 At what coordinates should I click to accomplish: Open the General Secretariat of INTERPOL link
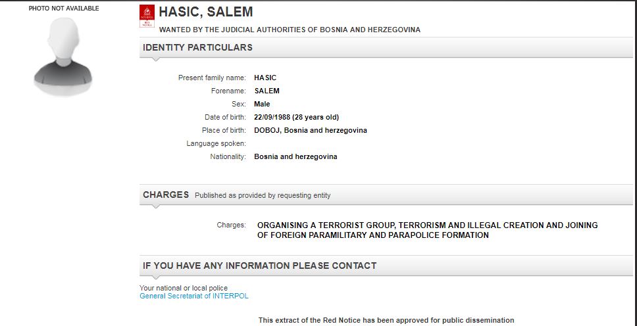tap(194, 296)
